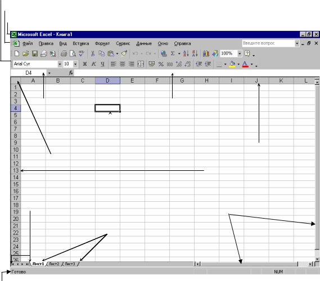Toggle bold formatting (Ж)
The width and height of the screenshot is (320, 281).
click(x=85, y=64)
